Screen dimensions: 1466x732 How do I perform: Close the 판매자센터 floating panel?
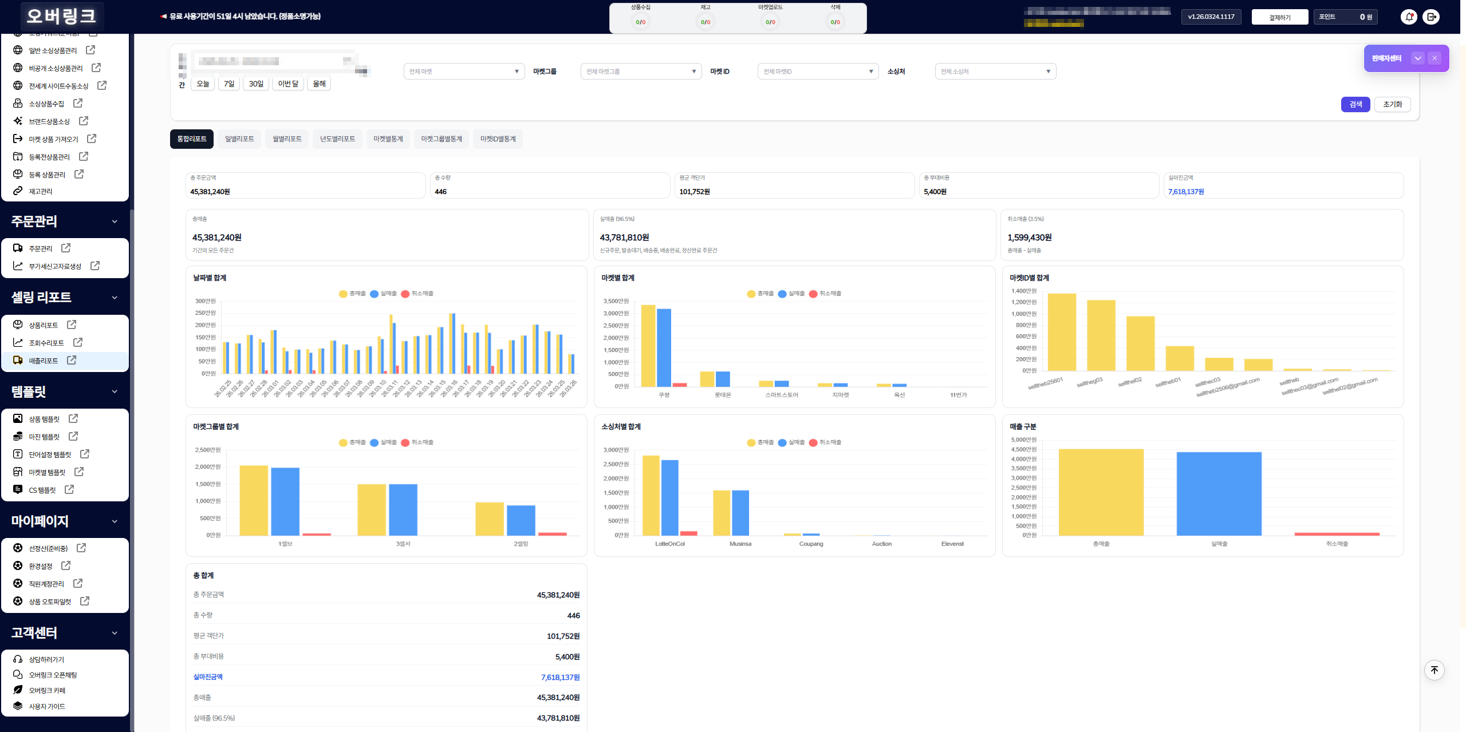[1435, 58]
